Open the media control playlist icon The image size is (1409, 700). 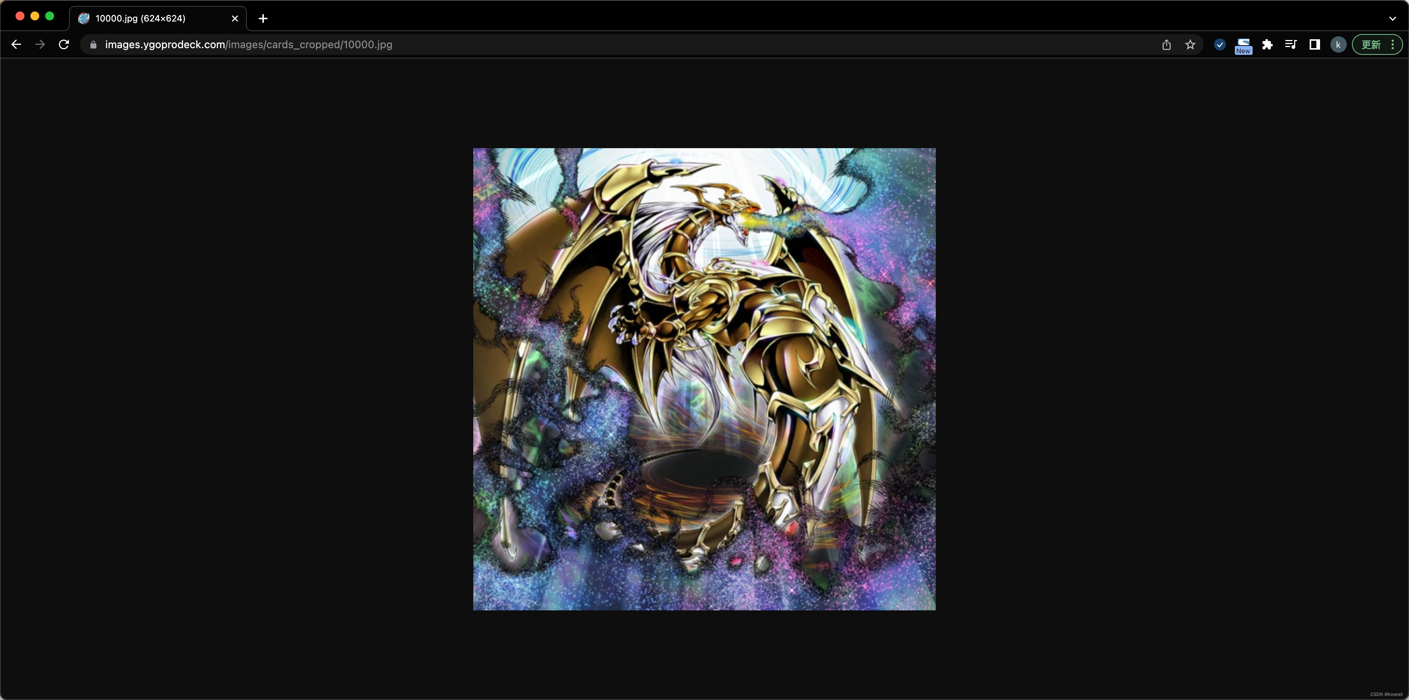pyautogui.click(x=1291, y=45)
